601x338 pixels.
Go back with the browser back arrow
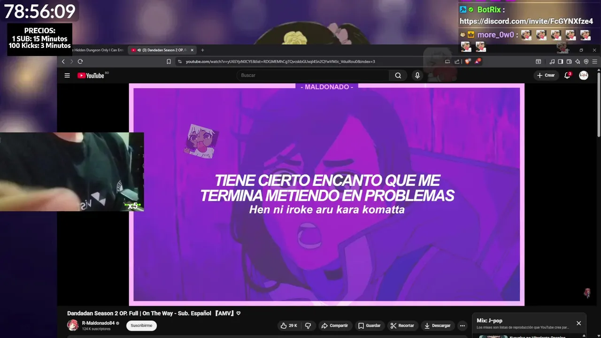click(63, 61)
